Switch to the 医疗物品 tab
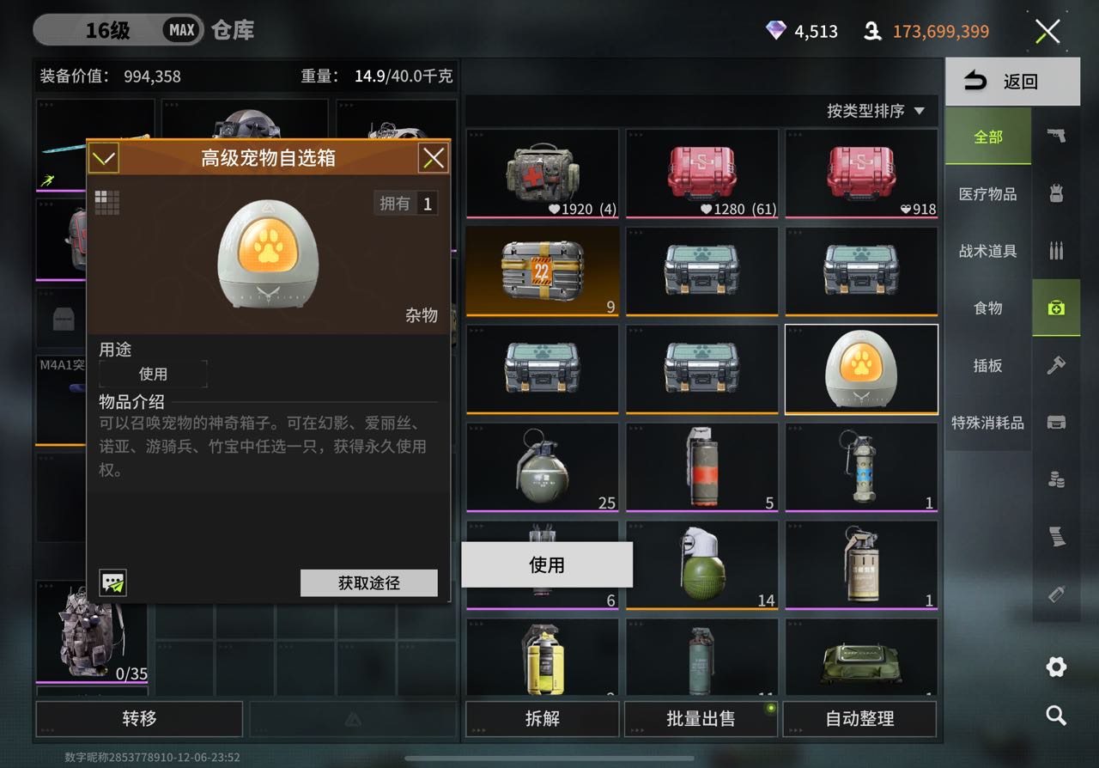 tap(987, 194)
